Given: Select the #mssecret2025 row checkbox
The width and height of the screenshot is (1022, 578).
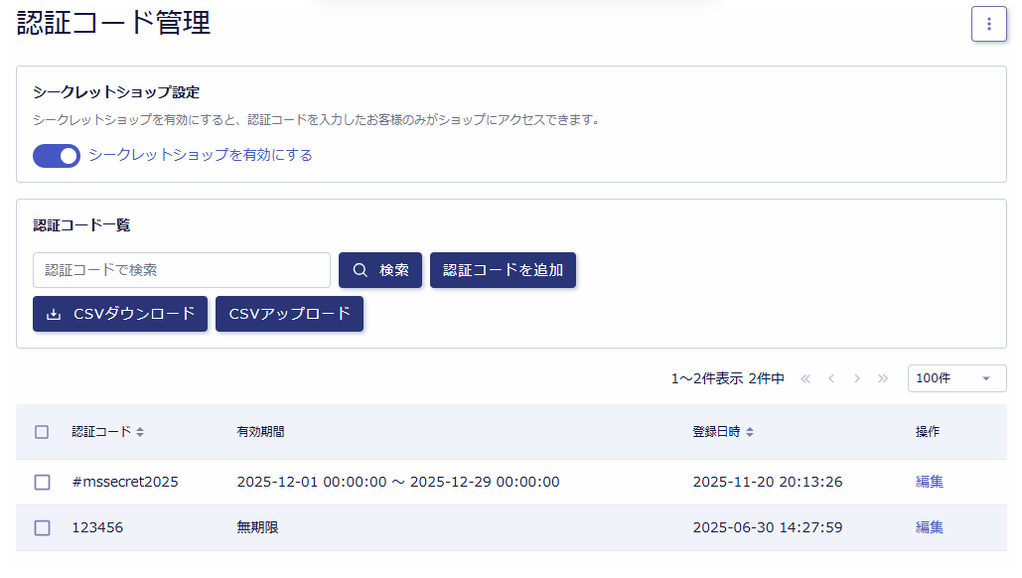Looking at the screenshot, I should tap(42, 483).
